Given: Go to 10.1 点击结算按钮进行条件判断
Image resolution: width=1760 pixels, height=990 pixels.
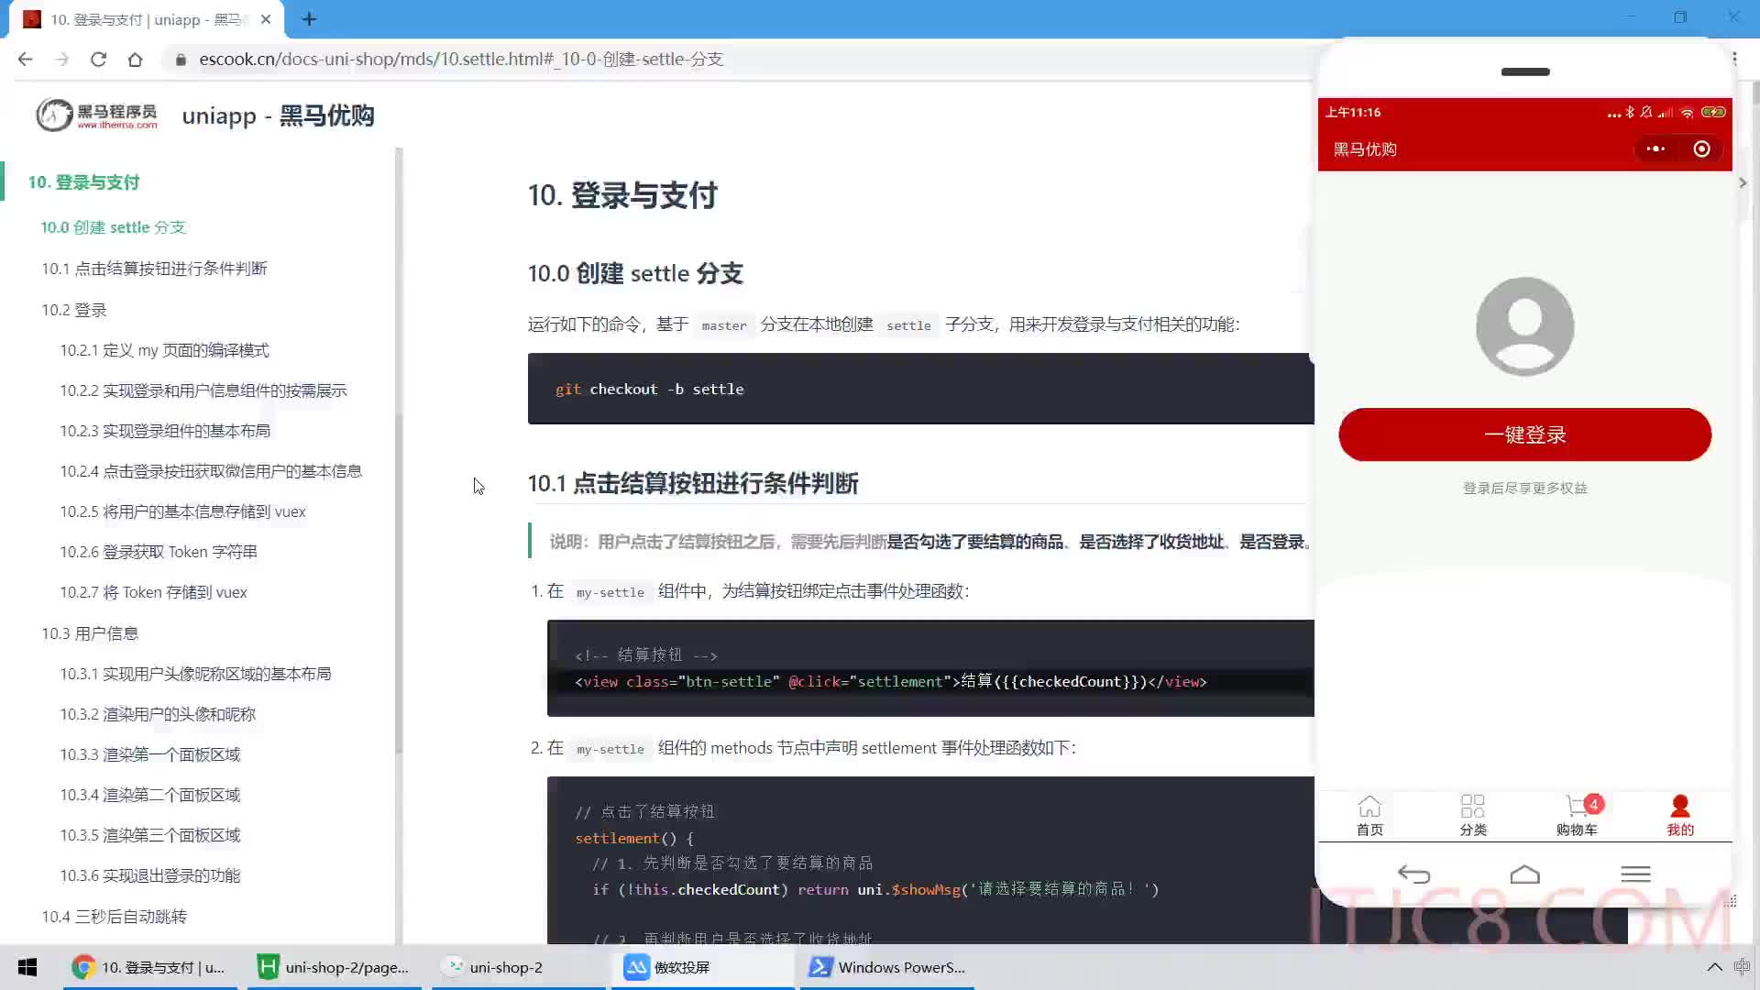Looking at the screenshot, I should click(x=154, y=269).
